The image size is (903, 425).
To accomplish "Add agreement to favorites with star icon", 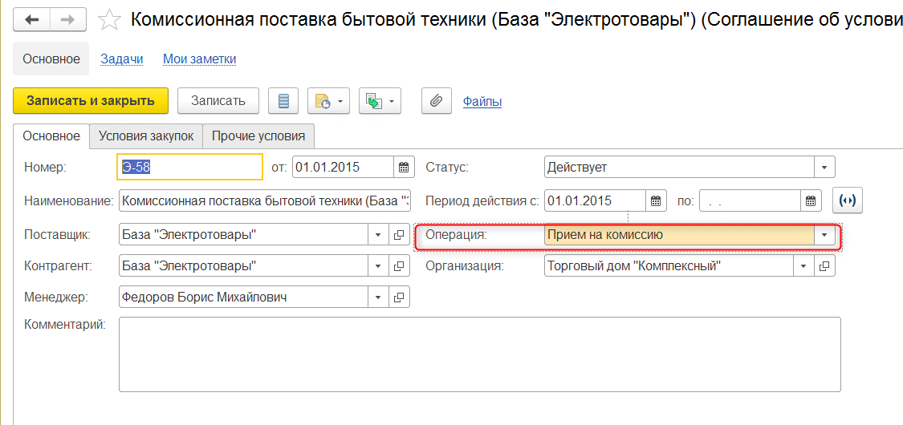I will point(109,19).
